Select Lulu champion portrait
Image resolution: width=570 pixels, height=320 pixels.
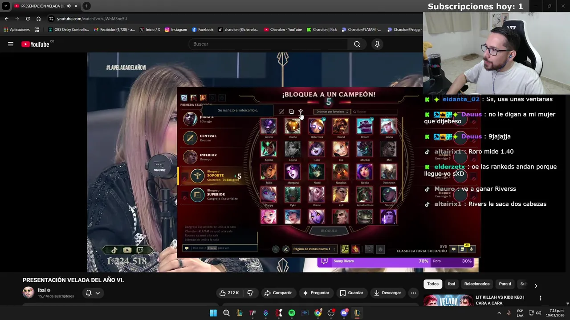click(317, 149)
